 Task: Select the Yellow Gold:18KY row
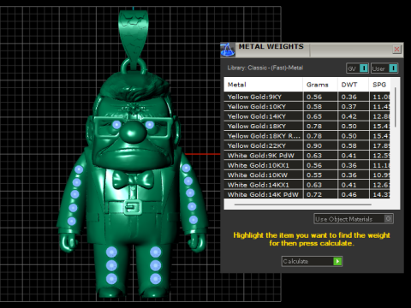pyautogui.click(x=307, y=126)
